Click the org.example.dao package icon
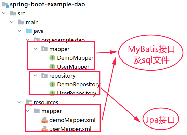 coord(37,40)
